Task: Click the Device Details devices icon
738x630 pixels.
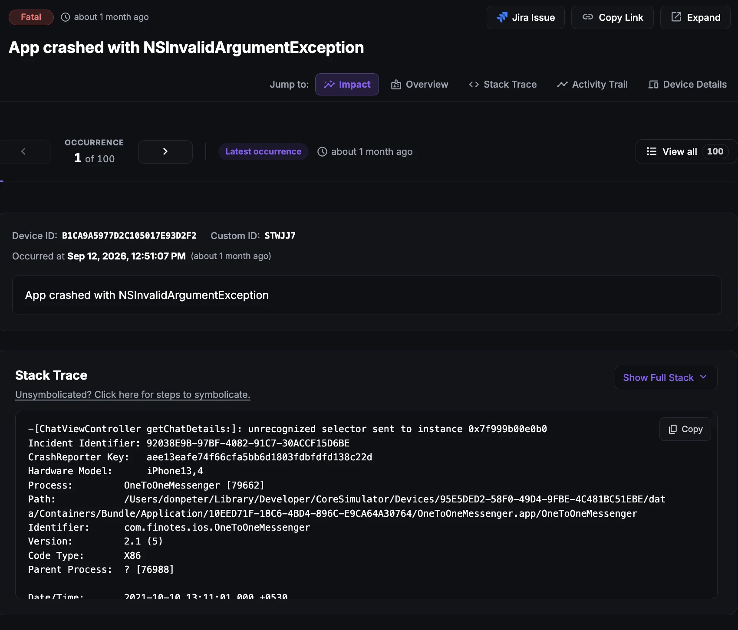Action: point(653,85)
